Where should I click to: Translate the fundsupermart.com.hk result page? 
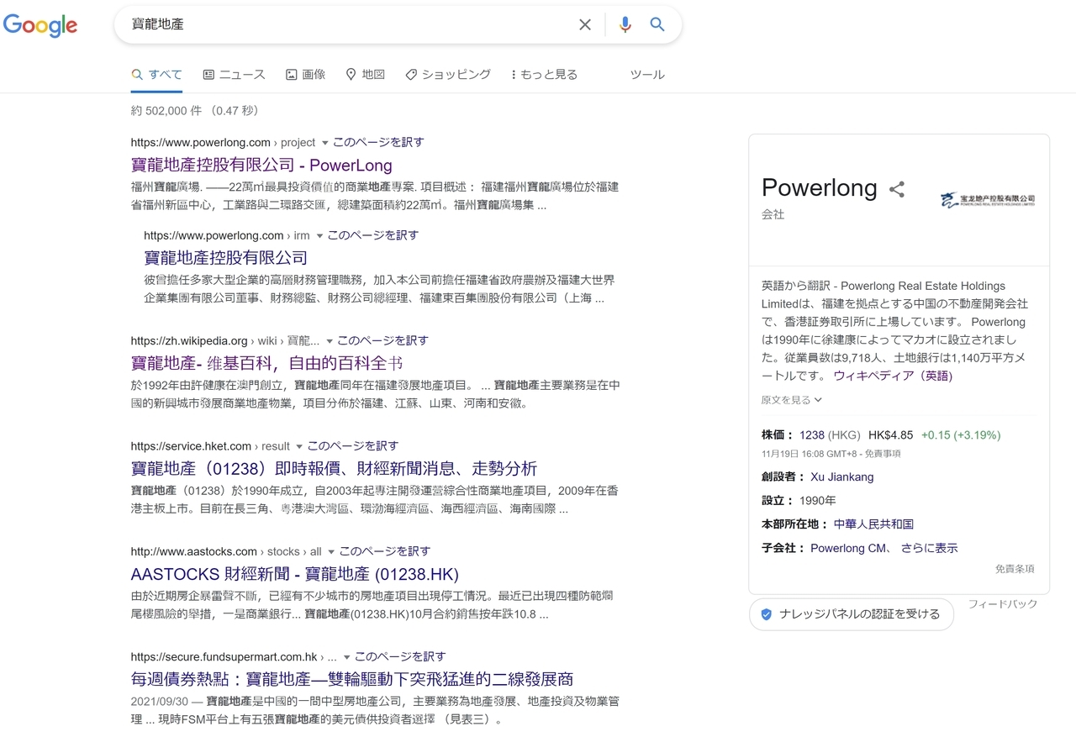399,656
